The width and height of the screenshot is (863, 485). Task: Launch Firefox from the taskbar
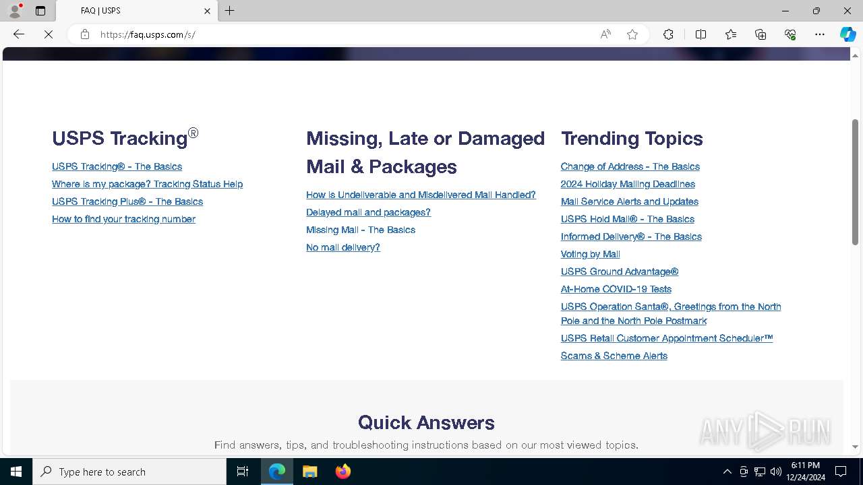pos(343,472)
